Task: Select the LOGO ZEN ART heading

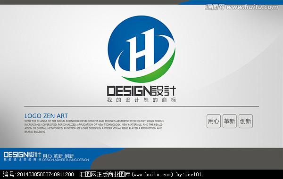Action: (x=46, y=116)
